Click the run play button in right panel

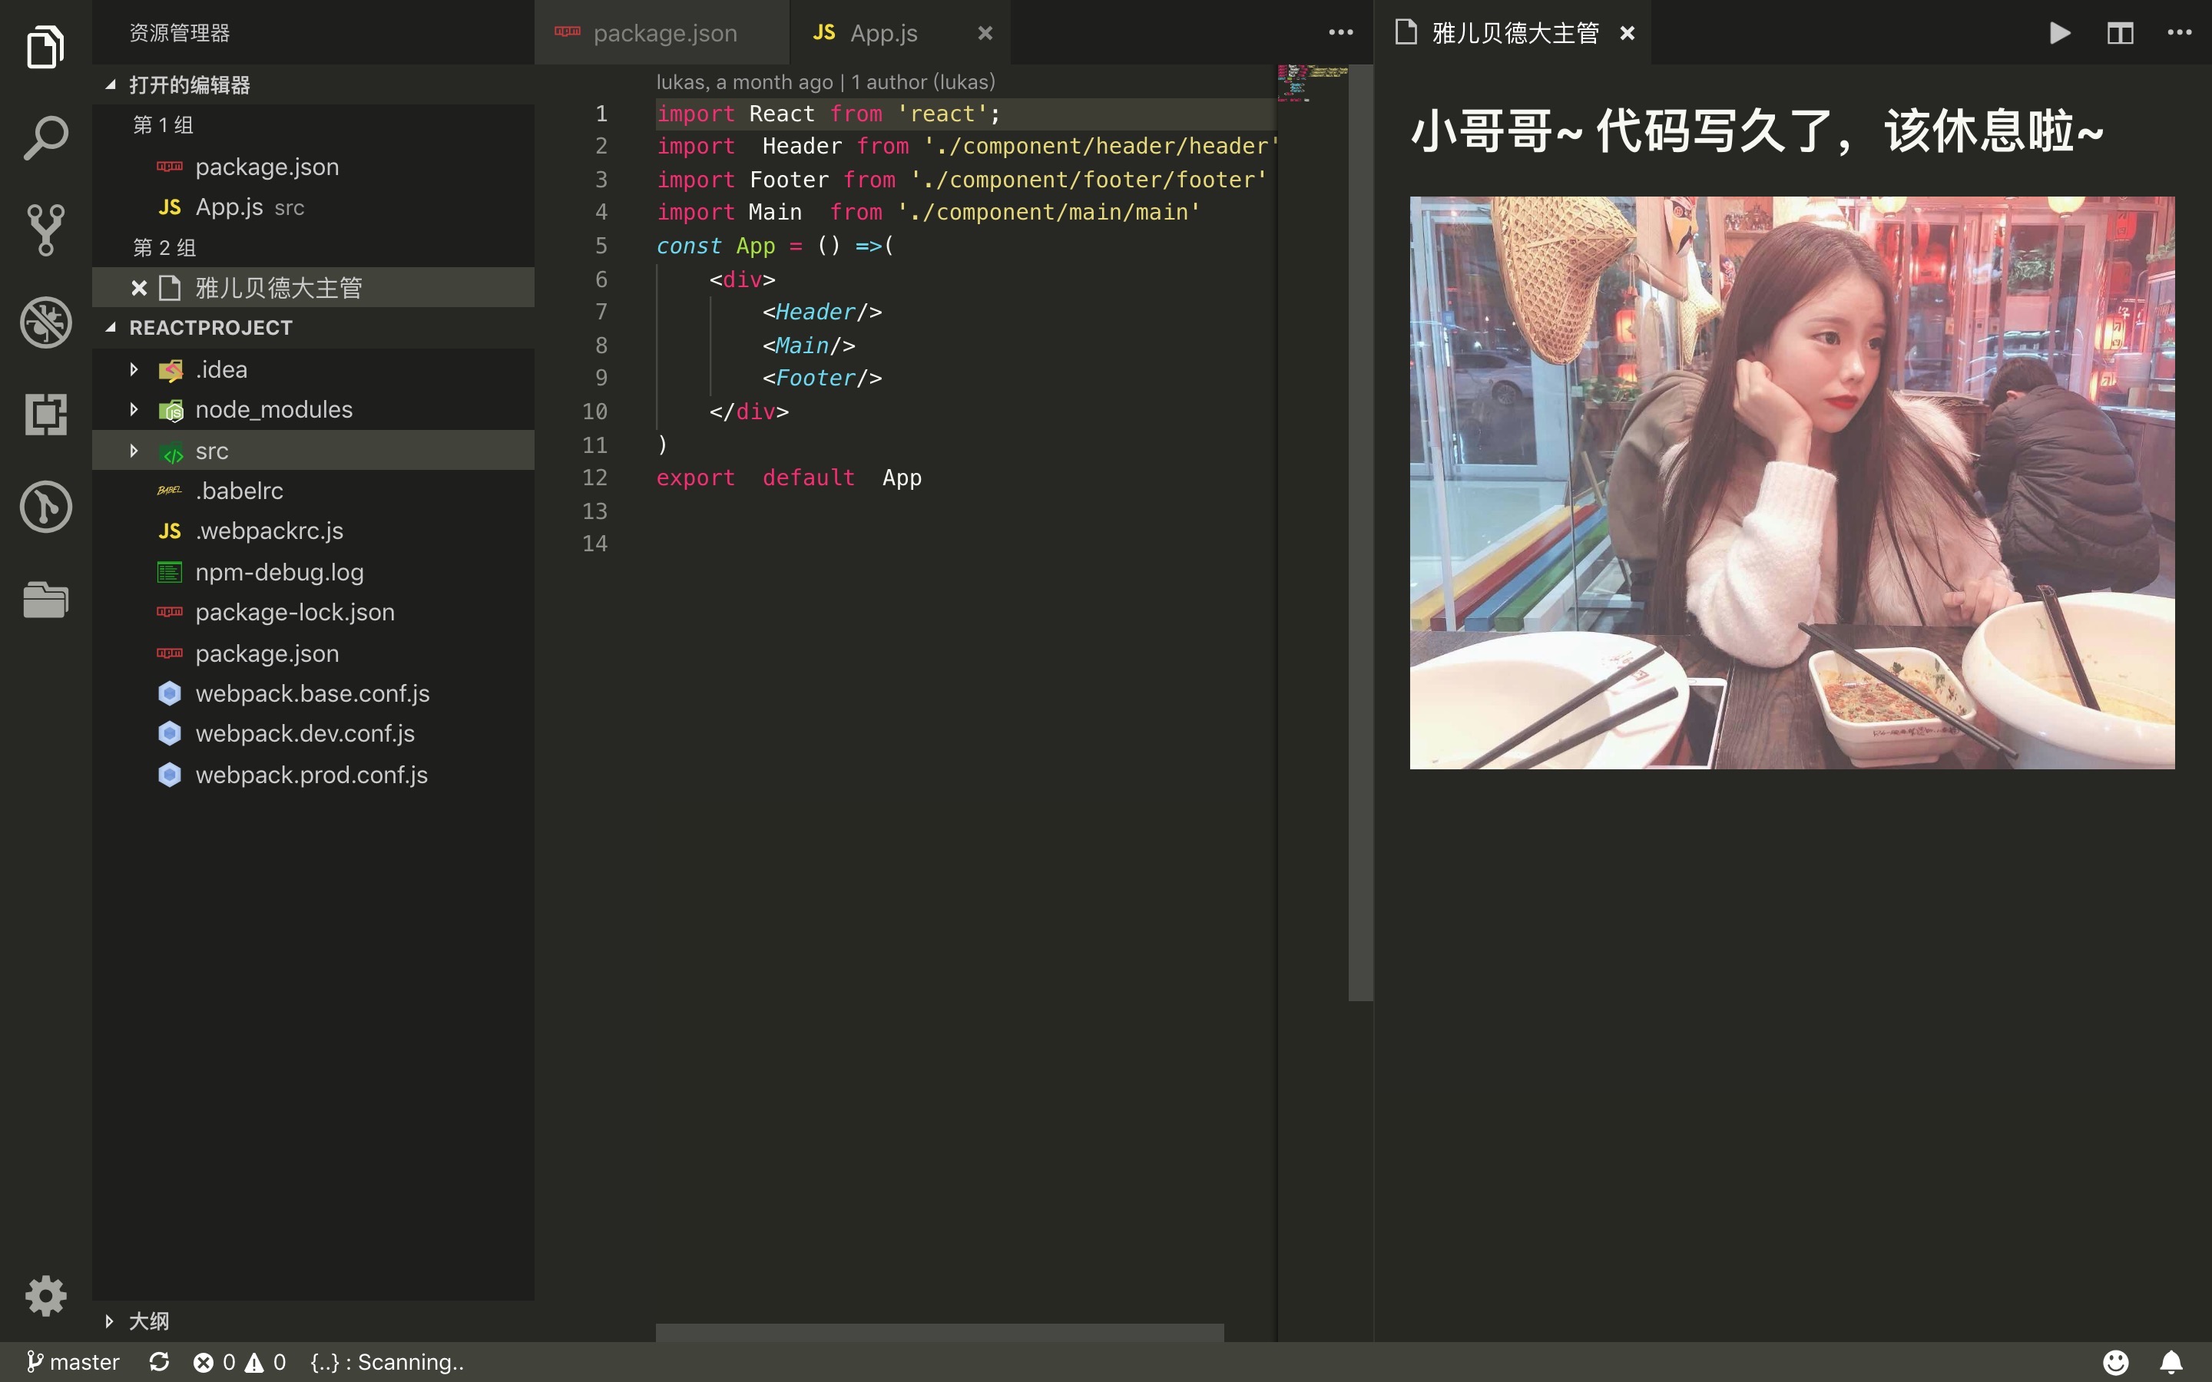2059,34
